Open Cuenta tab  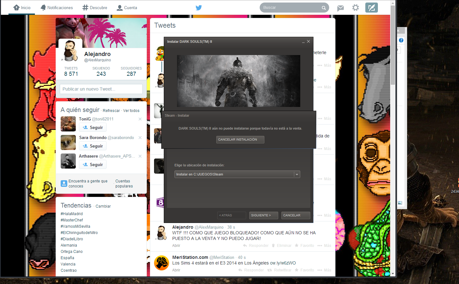[127, 8]
